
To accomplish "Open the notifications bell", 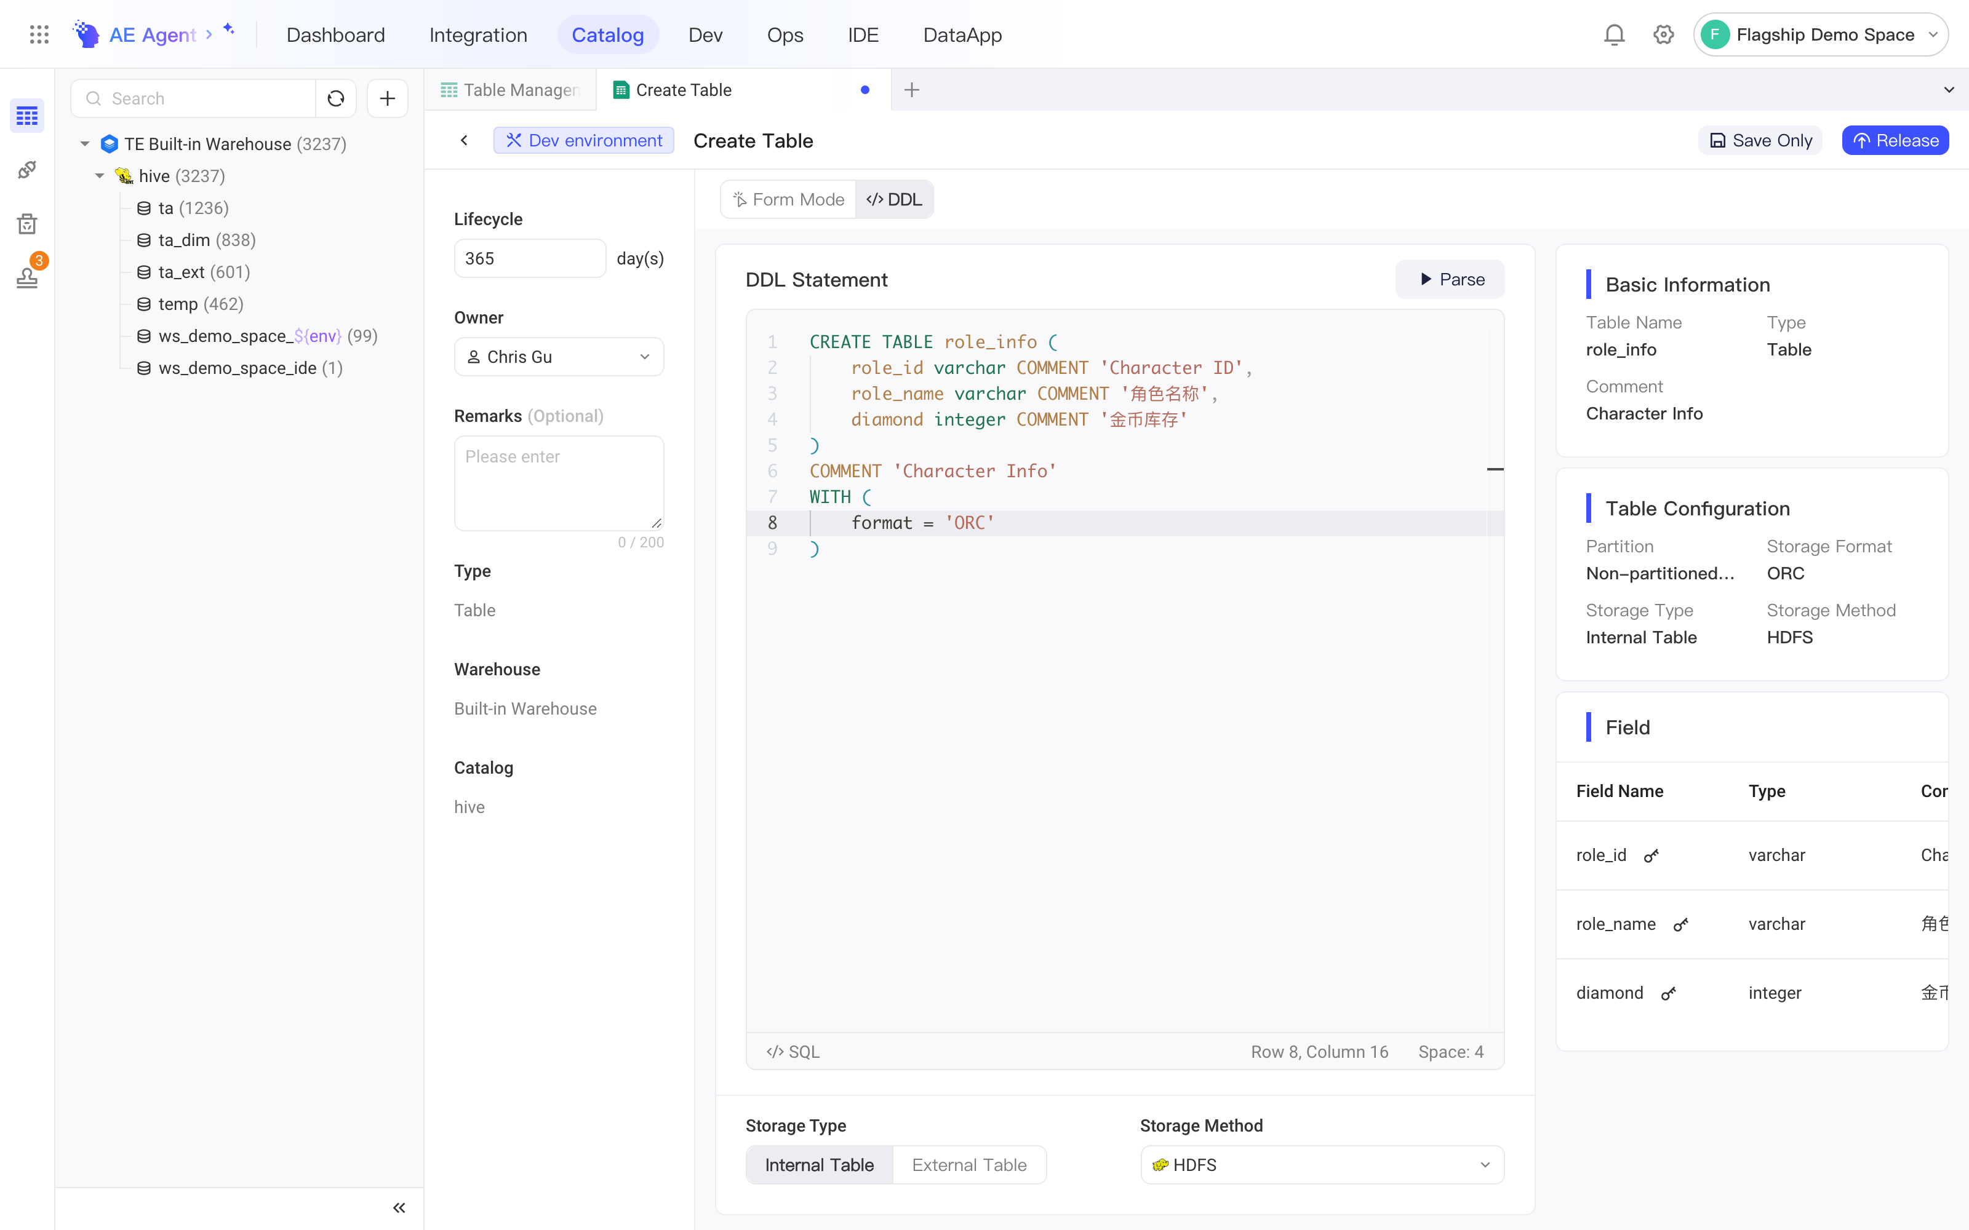I will (x=1614, y=34).
